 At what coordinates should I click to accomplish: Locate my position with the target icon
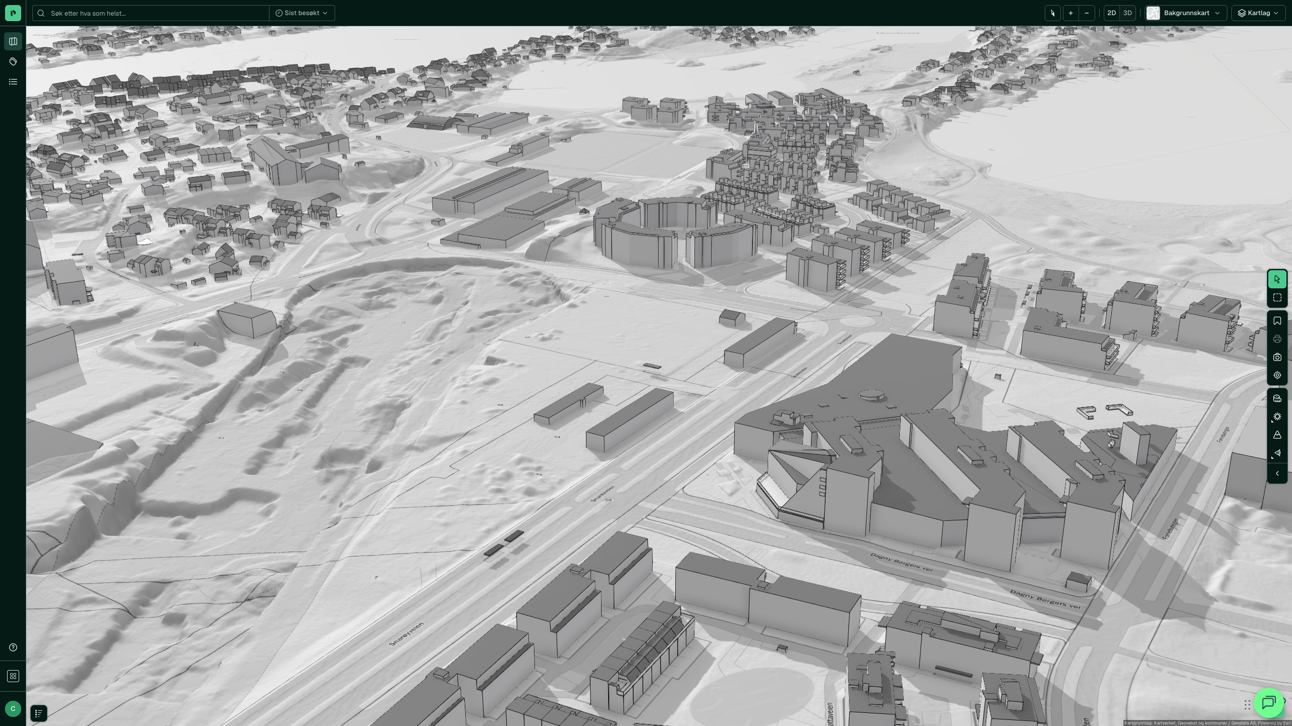pyautogui.click(x=1277, y=376)
